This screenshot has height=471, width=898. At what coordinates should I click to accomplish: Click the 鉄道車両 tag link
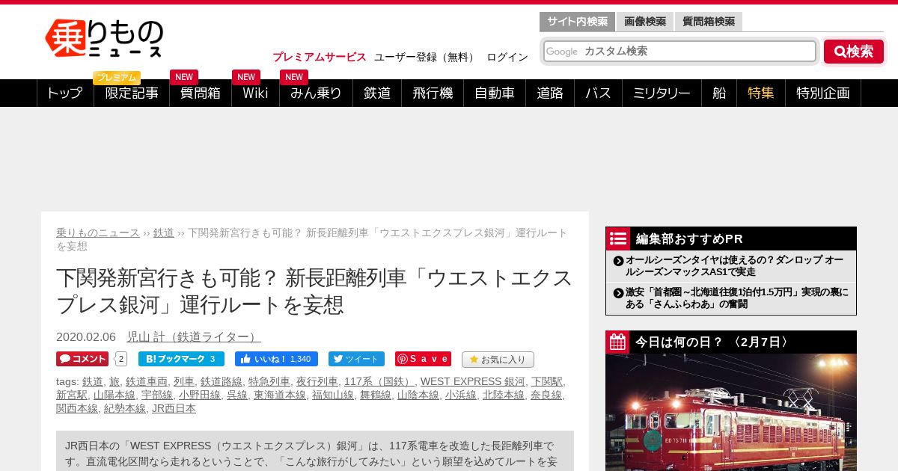(147, 381)
